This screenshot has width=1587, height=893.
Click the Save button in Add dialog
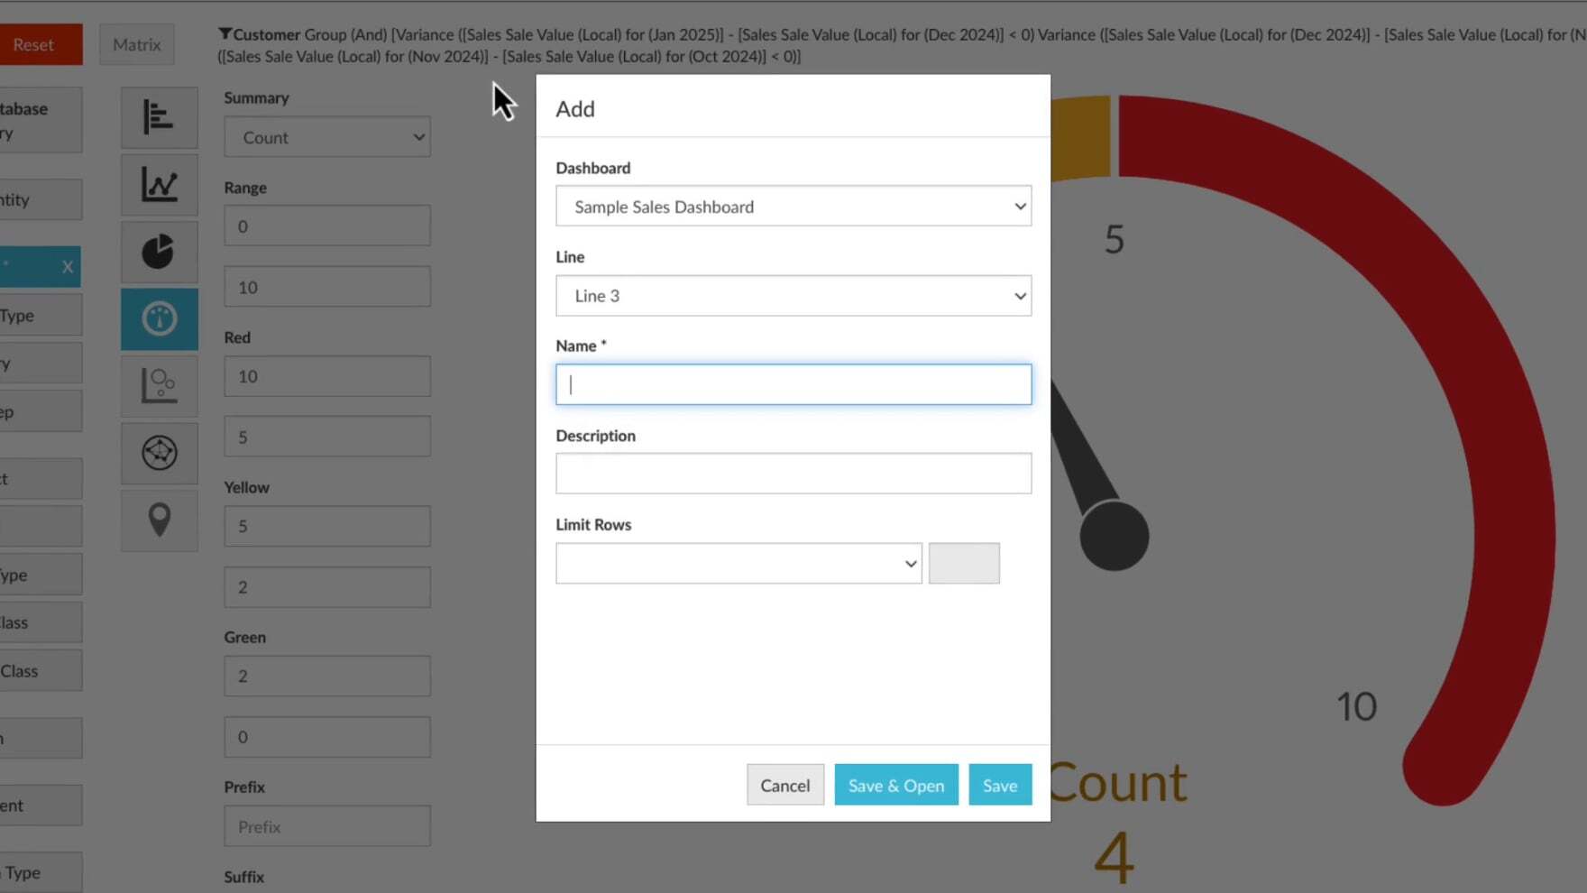(x=1000, y=785)
